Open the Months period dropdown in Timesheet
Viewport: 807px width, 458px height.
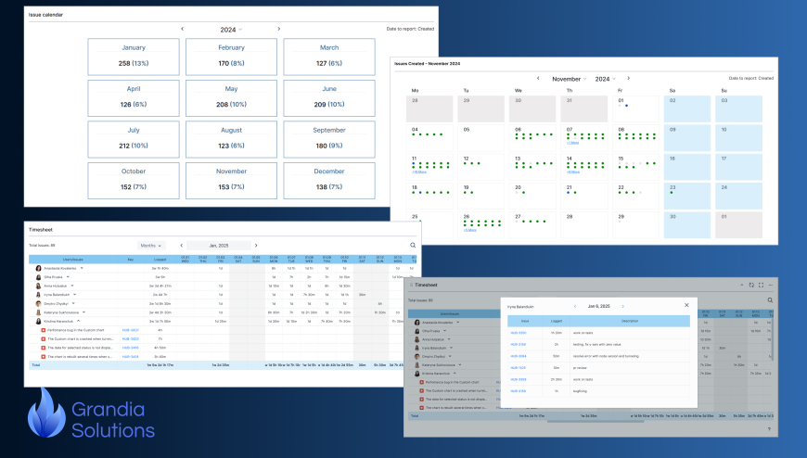[x=151, y=246]
